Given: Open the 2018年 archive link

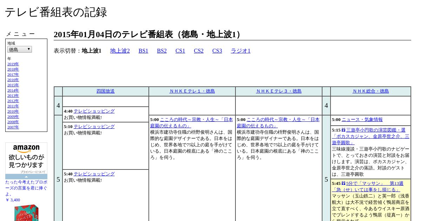Looking at the screenshot, I should pyautogui.click(x=13, y=69).
